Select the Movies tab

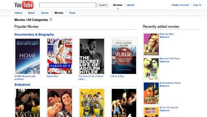point(59,13)
